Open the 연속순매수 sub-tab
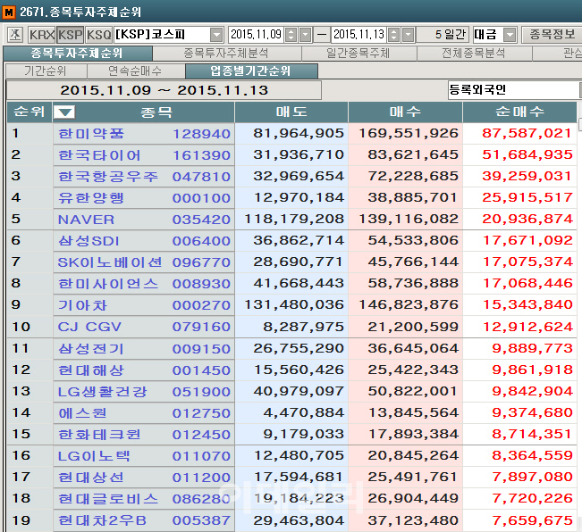Image resolution: width=582 pixels, height=532 pixels. 136,71
